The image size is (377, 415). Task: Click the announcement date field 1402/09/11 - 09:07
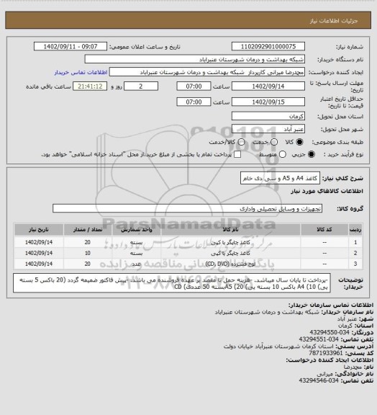pyautogui.click(x=71, y=46)
